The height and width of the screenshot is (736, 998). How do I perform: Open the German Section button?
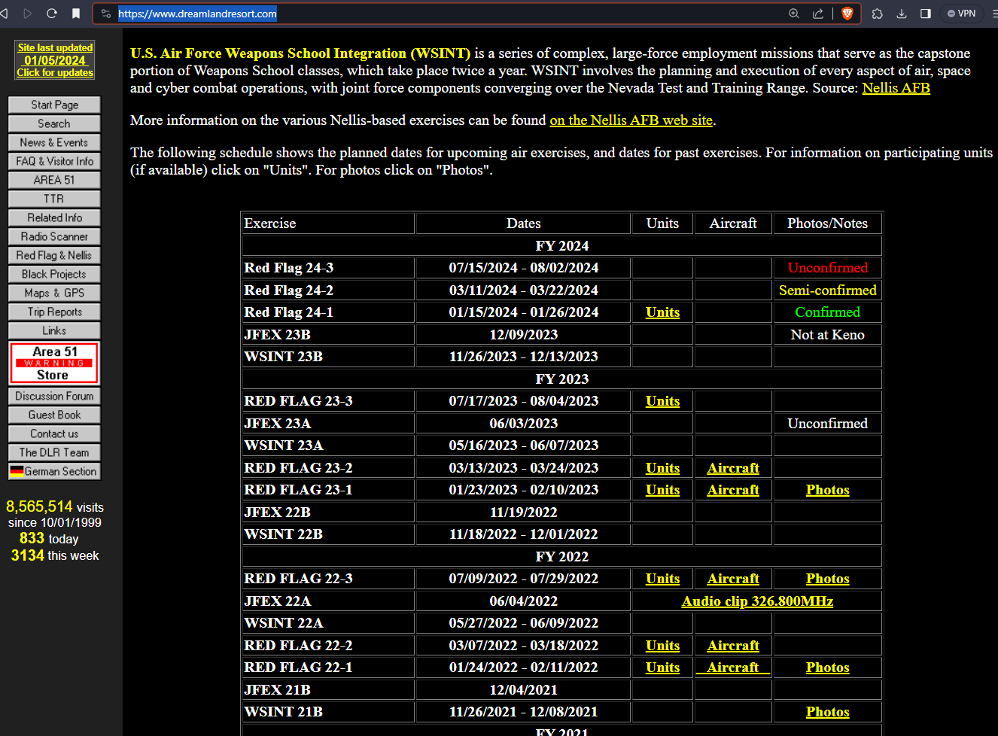pyautogui.click(x=54, y=471)
